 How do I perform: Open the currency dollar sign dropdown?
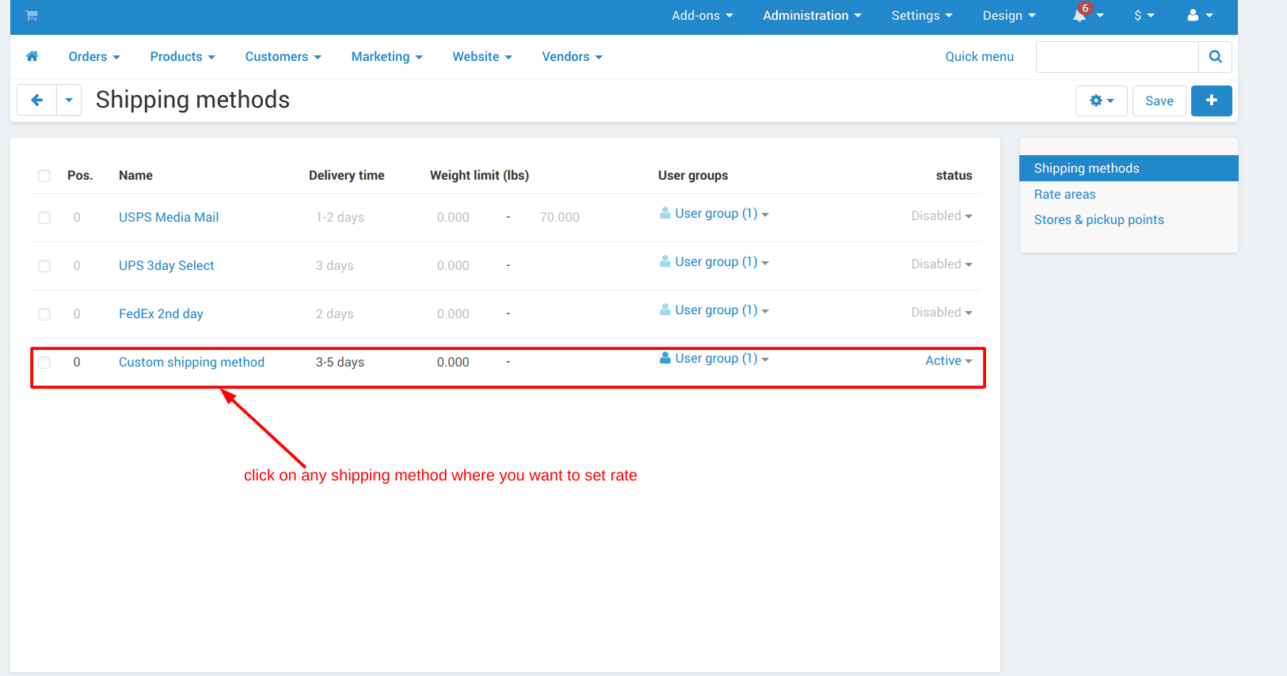(x=1144, y=15)
